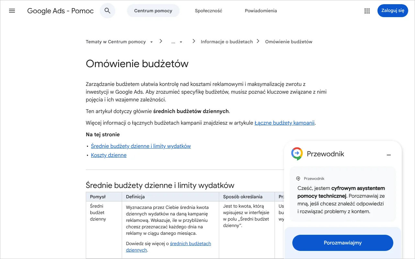Viewport: 415px width, 259px height.
Task: Click Omówienie budżetów breadcrumb
Action: point(289,42)
